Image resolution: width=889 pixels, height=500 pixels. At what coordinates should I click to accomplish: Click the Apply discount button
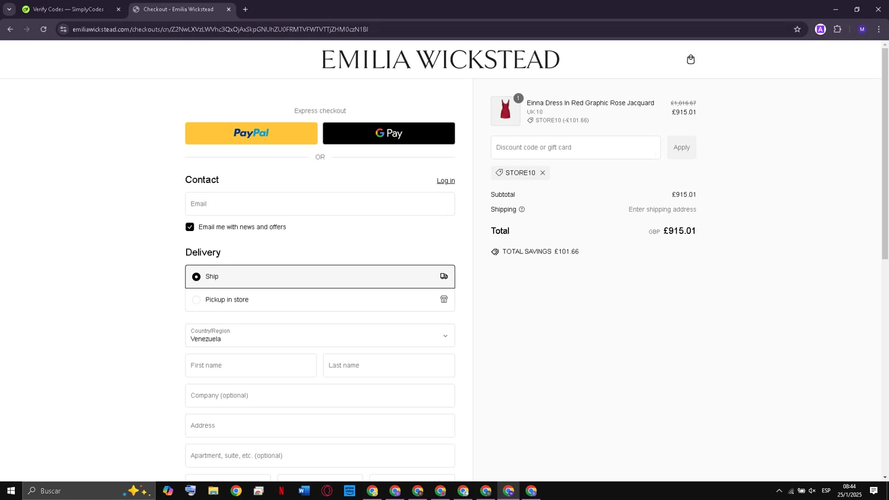point(682,148)
